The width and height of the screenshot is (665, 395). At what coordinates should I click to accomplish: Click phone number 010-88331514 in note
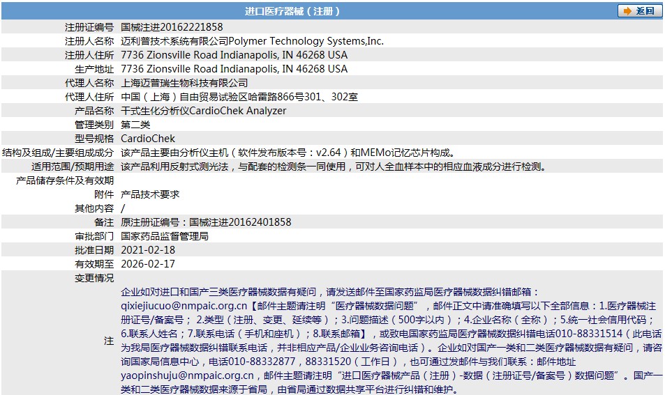[589, 334]
